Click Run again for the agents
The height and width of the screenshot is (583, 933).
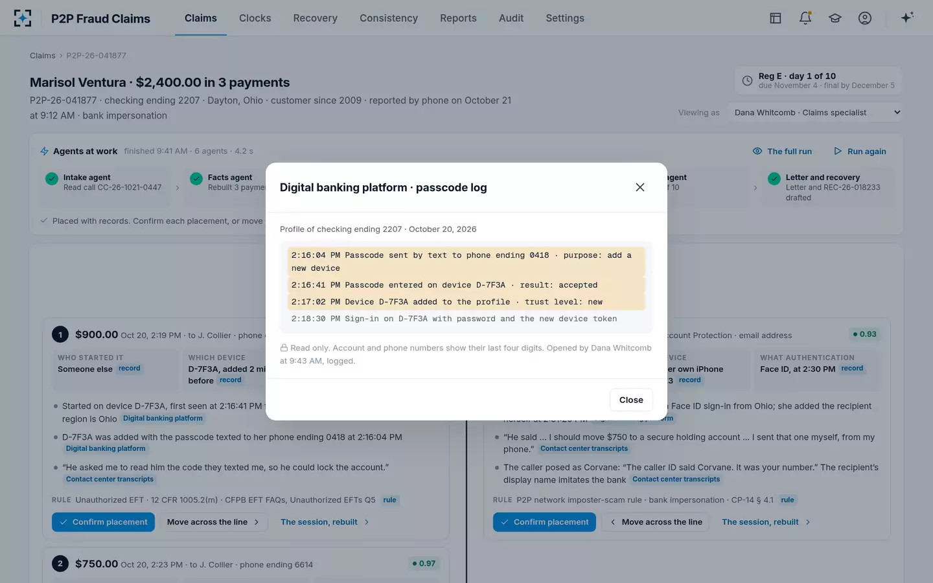point(860,151)
